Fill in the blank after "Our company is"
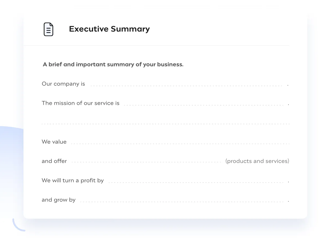The image size is (331, 238). click(x=186, y=85)
